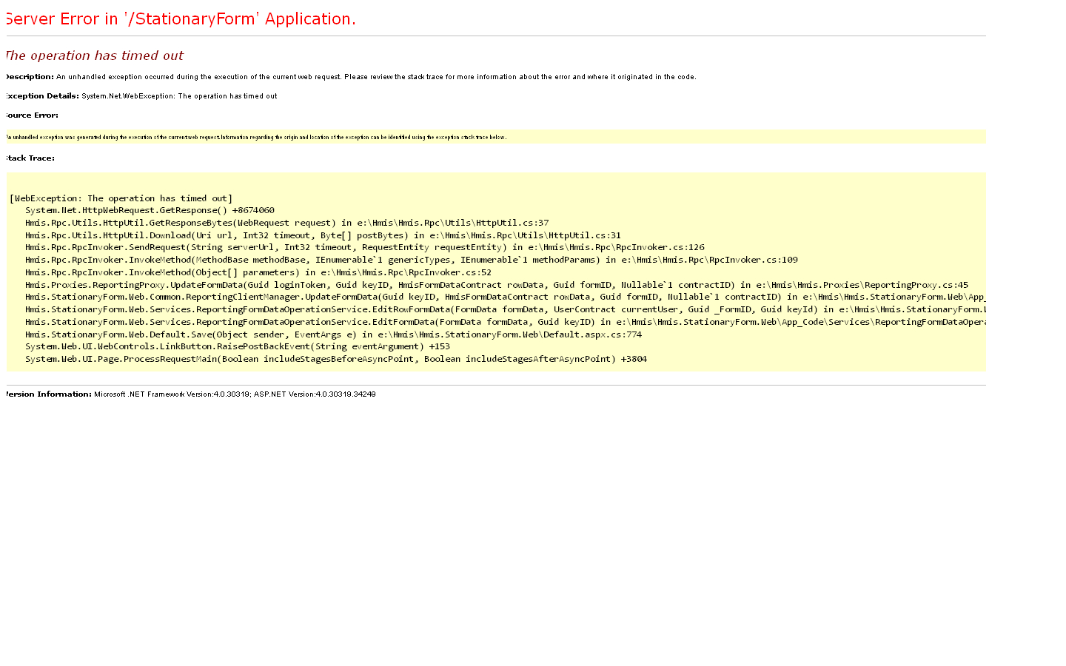Click the 'Version Information:' footer label
Viewport: 1066px width, 666px height.
(49, 394)
